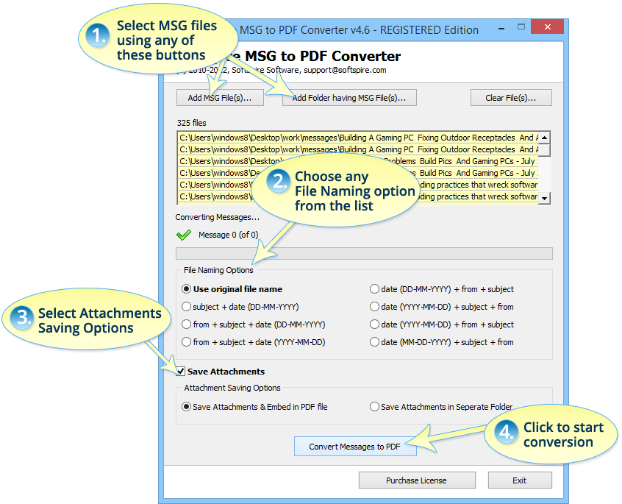Choose from + subject + date (DD-MM-YYYY) option

click(x=253, y=324)
